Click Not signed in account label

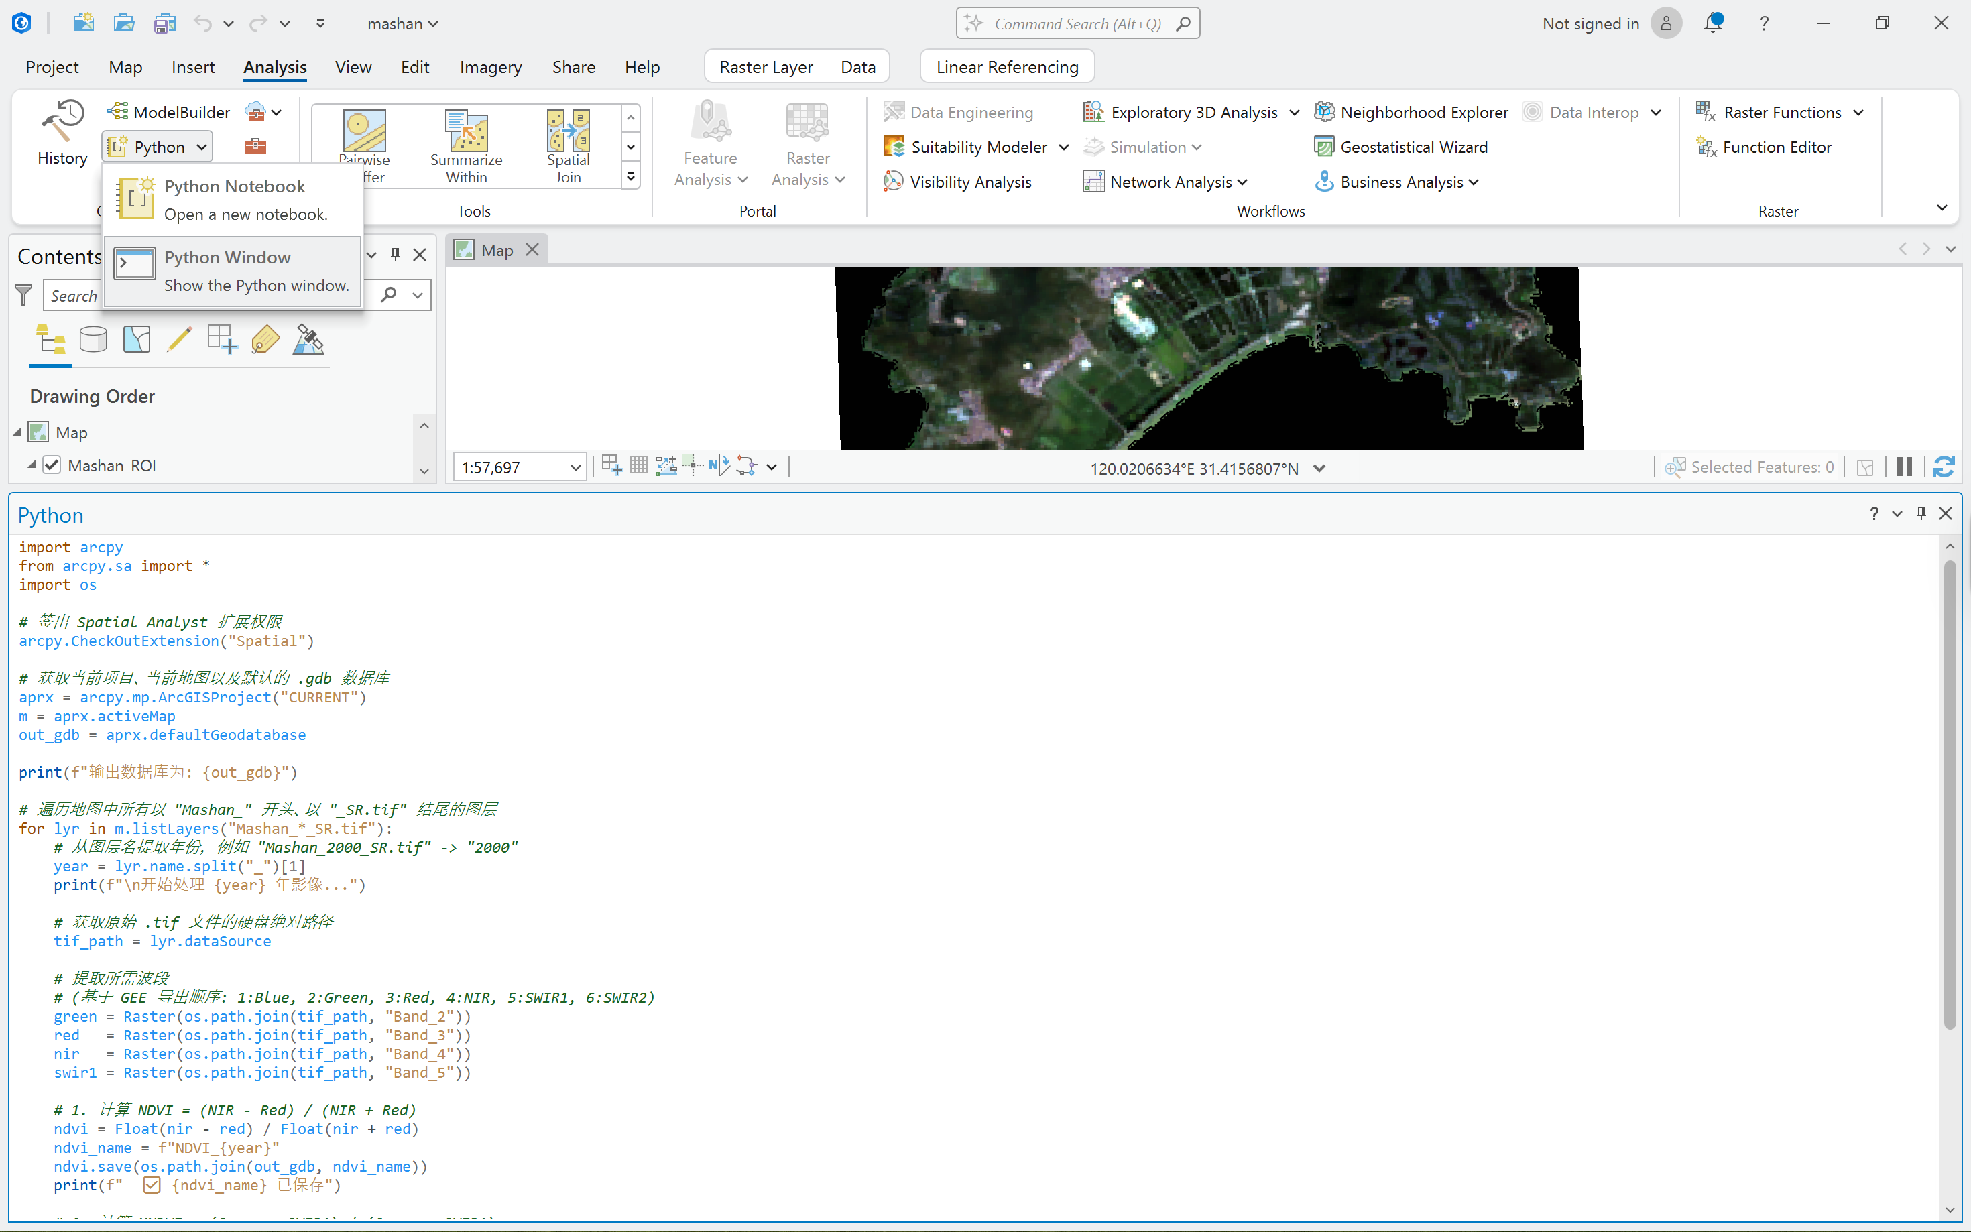(1590, 23)
